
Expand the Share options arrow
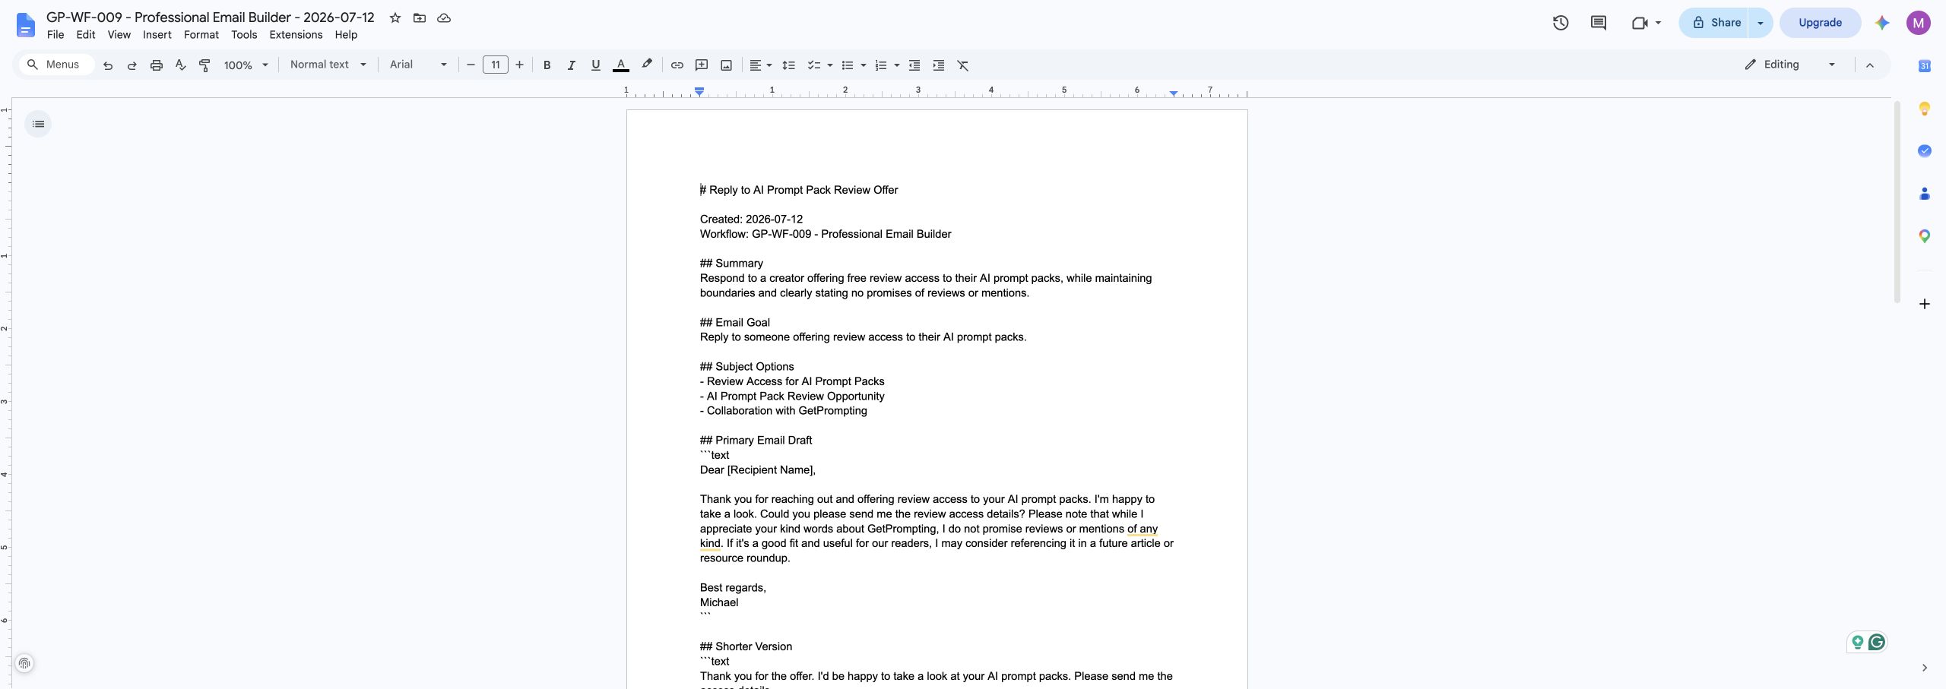(x=1761, y=23)
